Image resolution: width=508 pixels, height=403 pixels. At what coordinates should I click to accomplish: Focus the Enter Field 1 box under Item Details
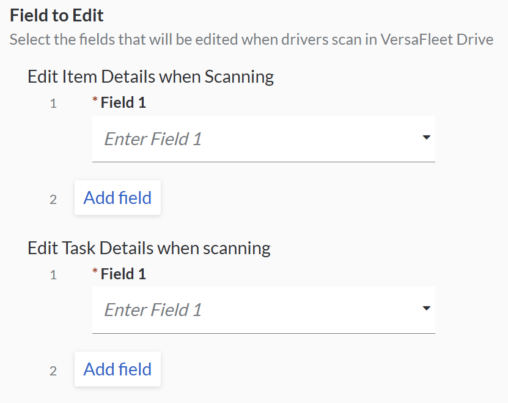click(x=257, y=139)
